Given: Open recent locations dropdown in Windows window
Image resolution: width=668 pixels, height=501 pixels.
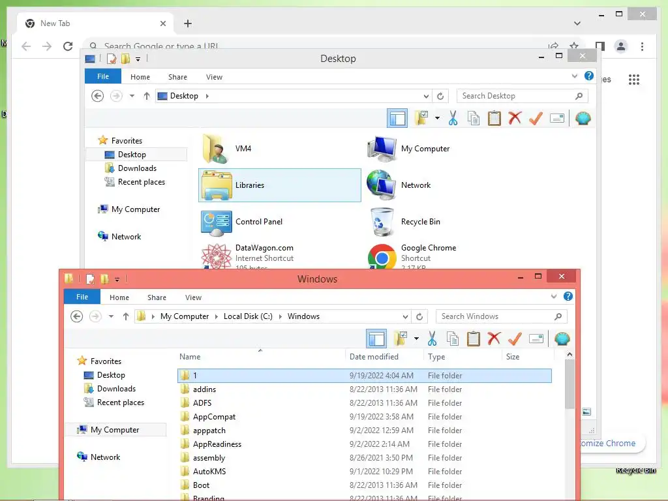Looking at the screenshot, I should pyautogui.click(x=111, y=316).
